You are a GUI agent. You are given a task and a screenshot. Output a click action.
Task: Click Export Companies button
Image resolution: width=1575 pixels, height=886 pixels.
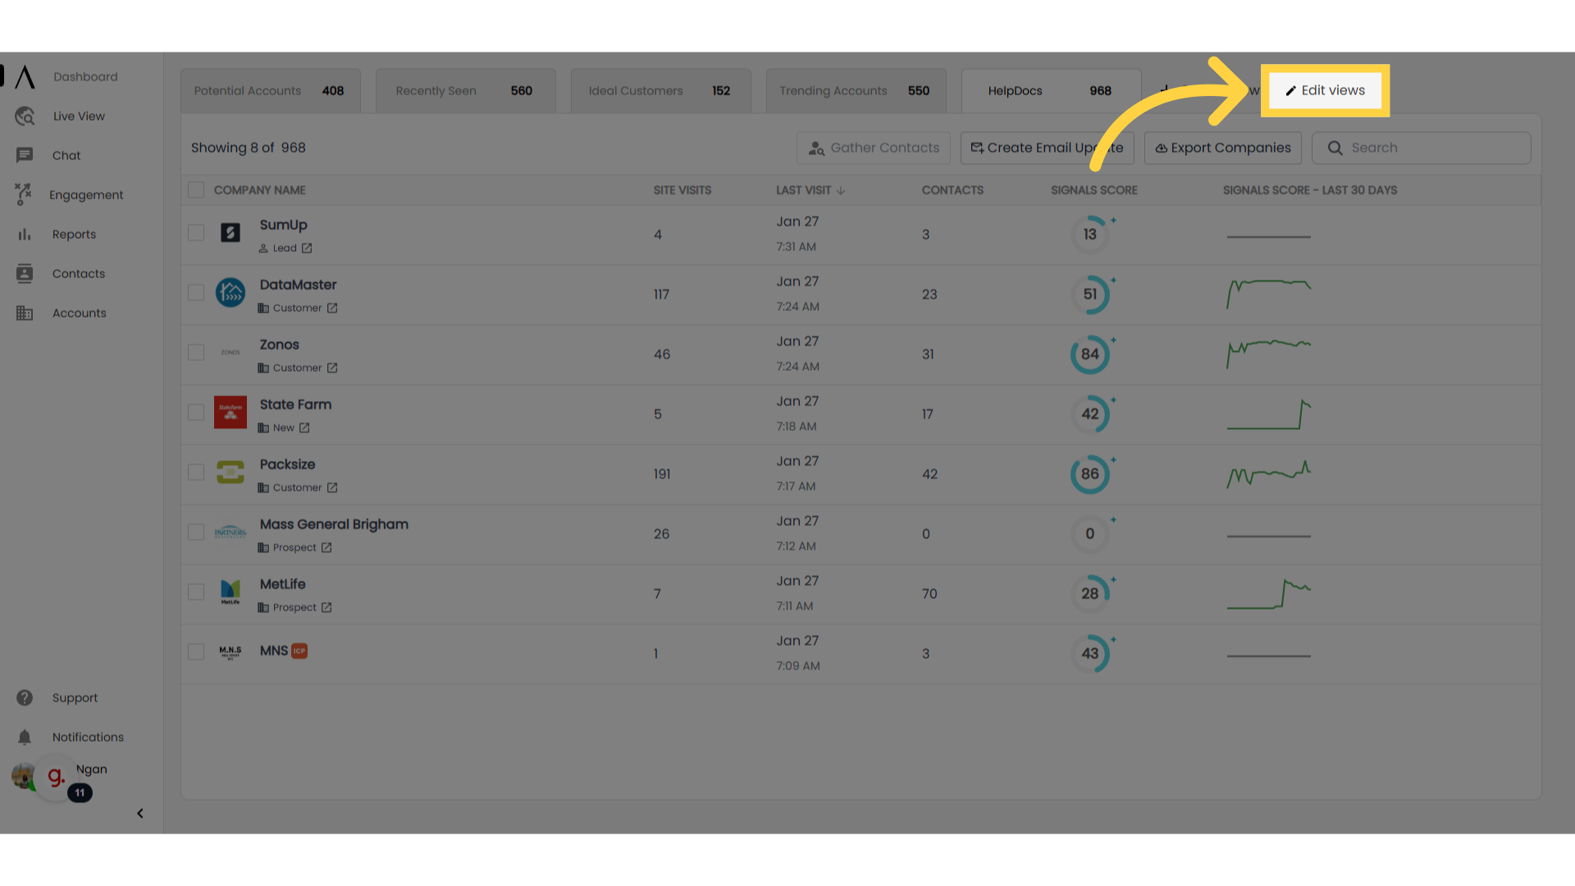(1222, 148)
